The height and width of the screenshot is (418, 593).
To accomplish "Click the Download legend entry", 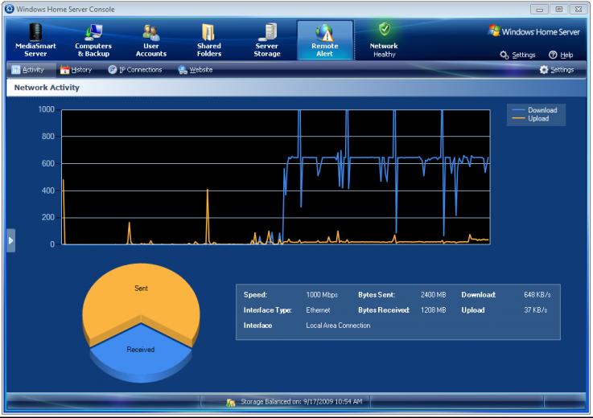I will pyautogui.click(x=535, y=110).
